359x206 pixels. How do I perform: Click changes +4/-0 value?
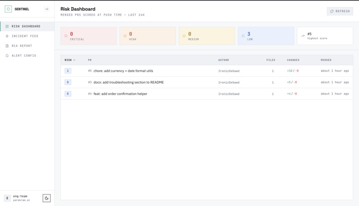tap(292, 94)
